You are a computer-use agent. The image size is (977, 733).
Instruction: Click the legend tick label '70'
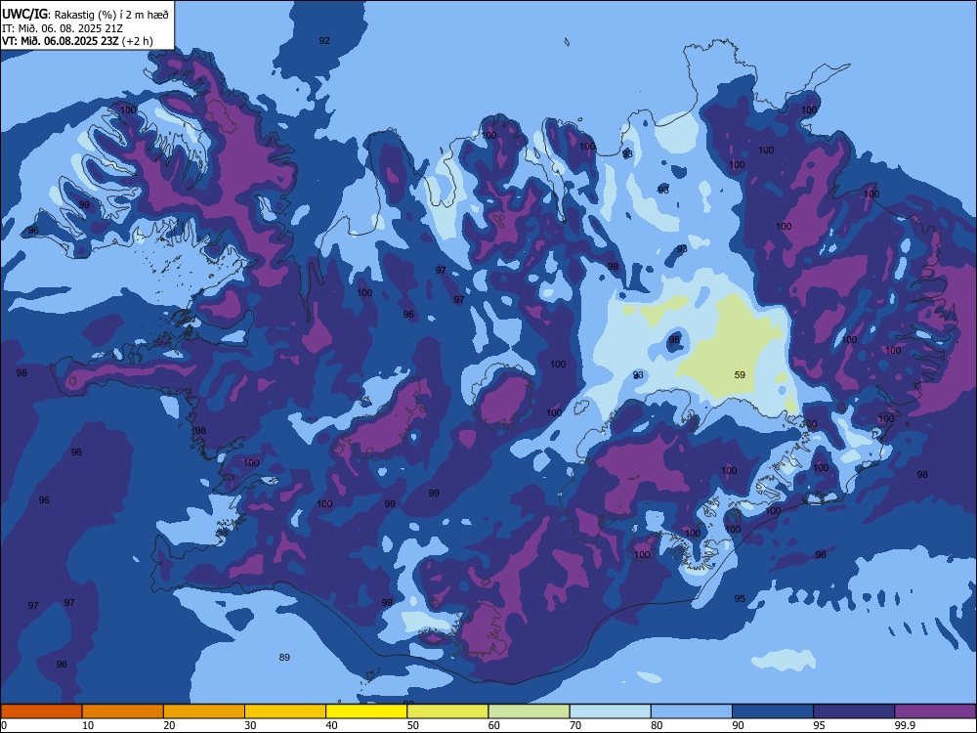click(575, 725)
